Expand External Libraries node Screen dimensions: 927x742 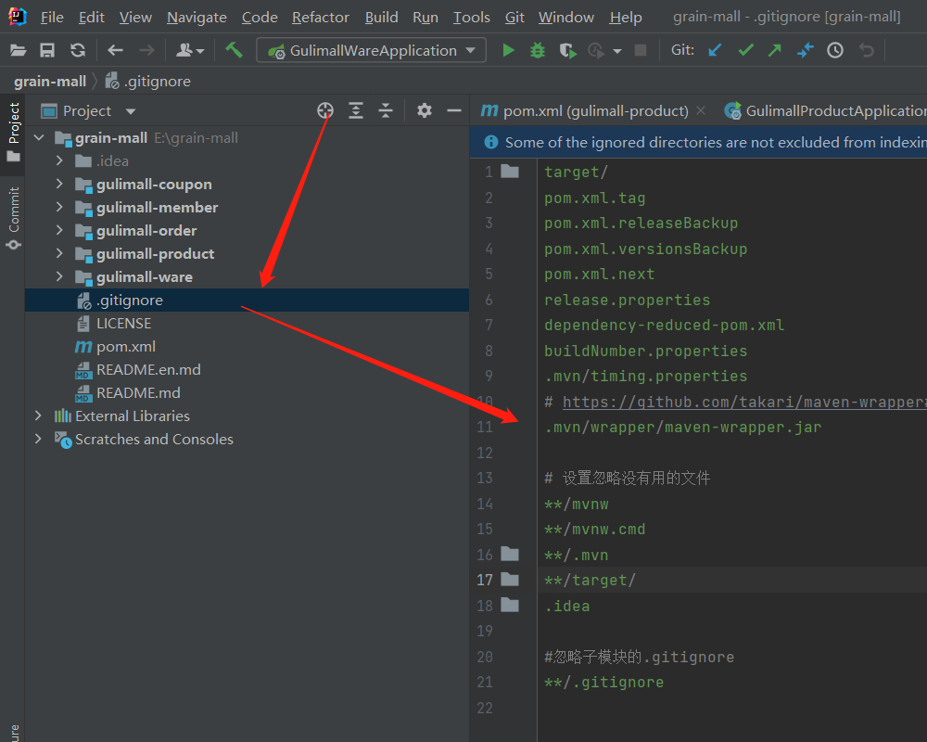[x=38, y=416]
